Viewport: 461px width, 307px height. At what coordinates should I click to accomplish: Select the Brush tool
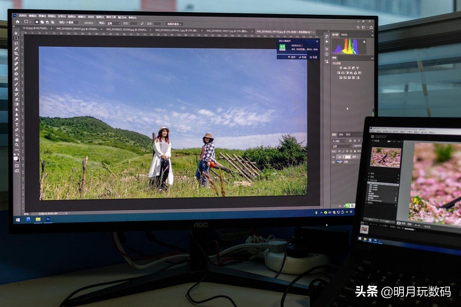(x=17, y=84)
